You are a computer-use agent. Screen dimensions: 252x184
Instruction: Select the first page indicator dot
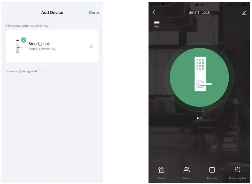[x=198, y=118]
